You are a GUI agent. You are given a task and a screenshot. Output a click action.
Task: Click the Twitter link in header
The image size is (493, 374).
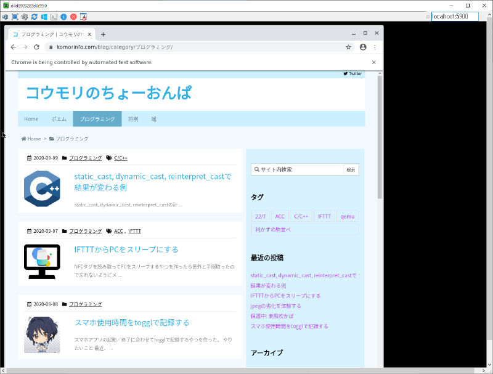(352, 73)
